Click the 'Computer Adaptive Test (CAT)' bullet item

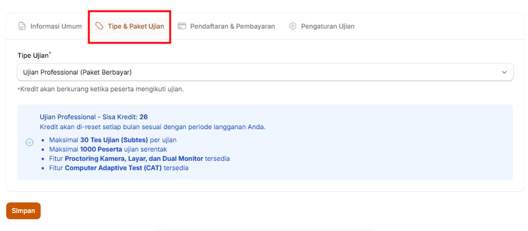pyautogui.click(x=119, y=168)
